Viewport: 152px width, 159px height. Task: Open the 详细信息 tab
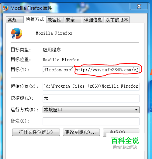(x=93, y=20)
